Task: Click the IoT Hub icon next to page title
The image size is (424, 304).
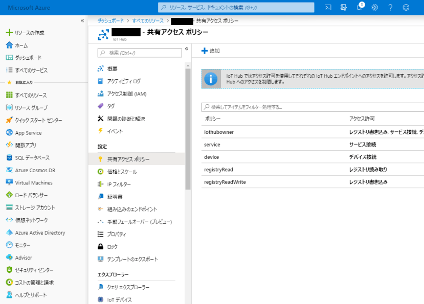Action: pos(103,35)
